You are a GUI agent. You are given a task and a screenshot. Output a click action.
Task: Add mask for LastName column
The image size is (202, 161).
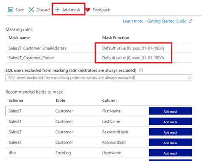tap(170, 122)
